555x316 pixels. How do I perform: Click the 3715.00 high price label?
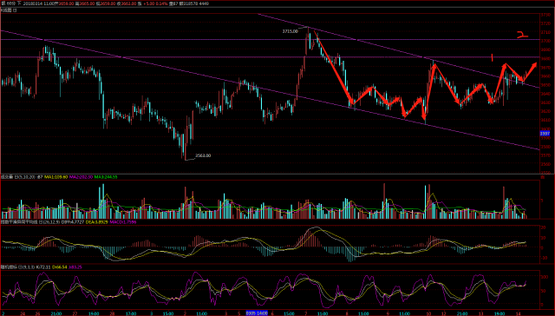(290, 31)
